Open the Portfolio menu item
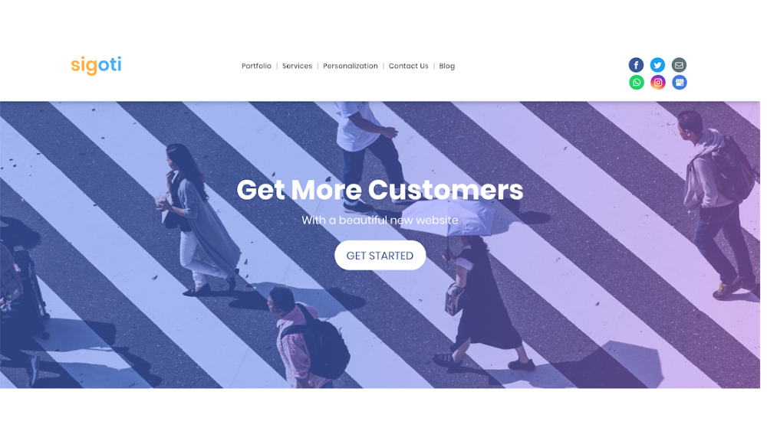Viewport: 767px width, 431px height. point(256,66)
